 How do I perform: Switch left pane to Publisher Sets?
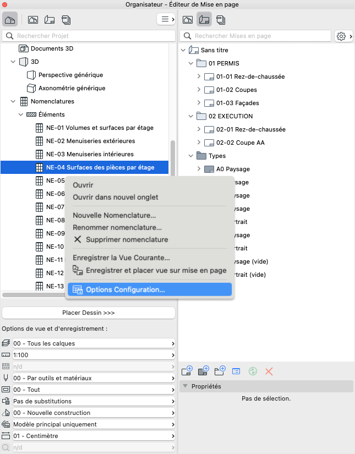[66, 20]
